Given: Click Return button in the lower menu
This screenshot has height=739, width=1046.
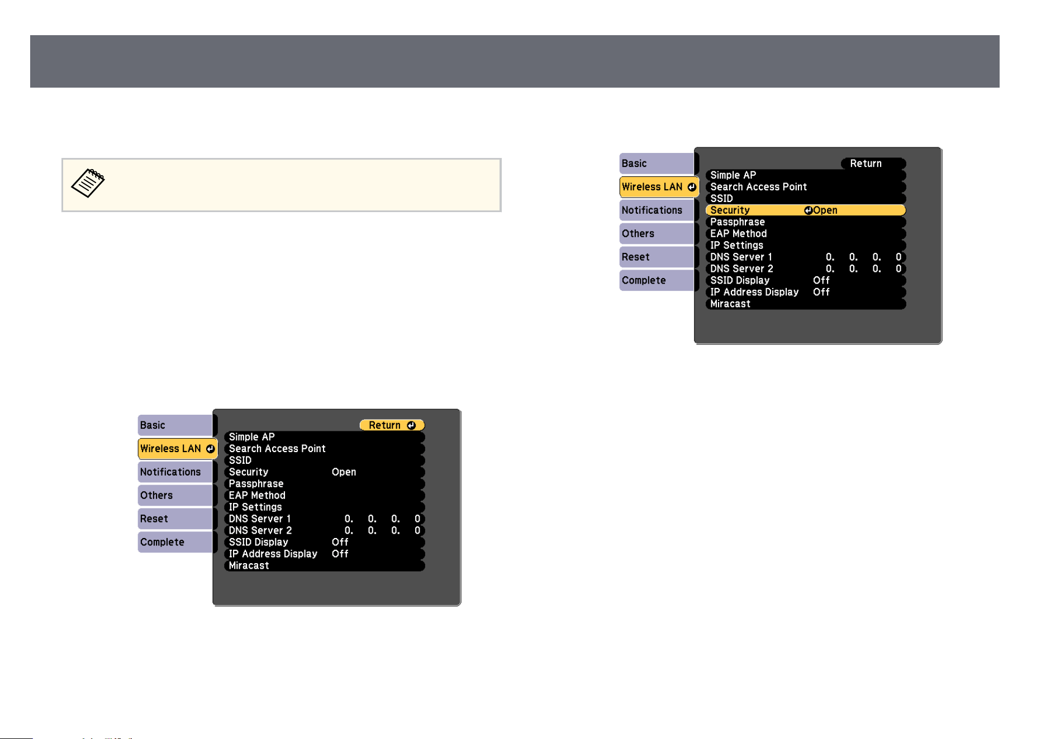Looking at the screenshot, I should click(x=392, y=425).
